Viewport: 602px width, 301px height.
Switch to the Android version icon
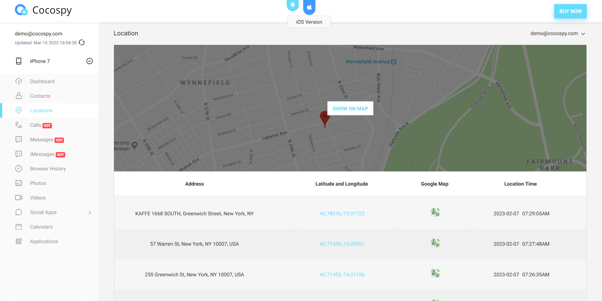tap(293, 5)
